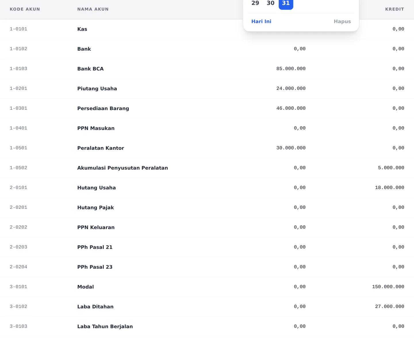Image resolution: width=414 pixels, height=344 pixels.
Task: Click the KREDIT column header
Action: [394, 9]
